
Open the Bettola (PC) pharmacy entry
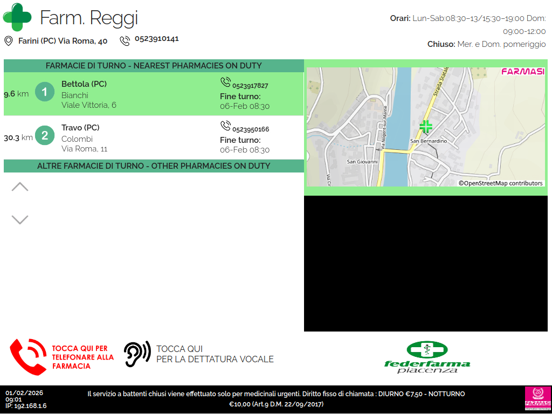84,84
